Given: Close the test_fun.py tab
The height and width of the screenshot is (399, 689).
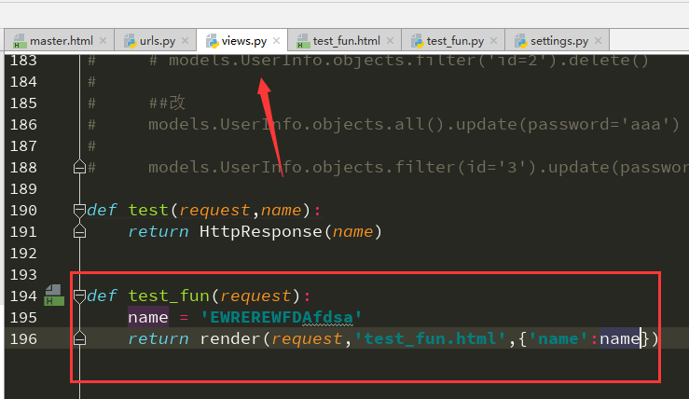Looking at the screenshot, I should [493, 41].
